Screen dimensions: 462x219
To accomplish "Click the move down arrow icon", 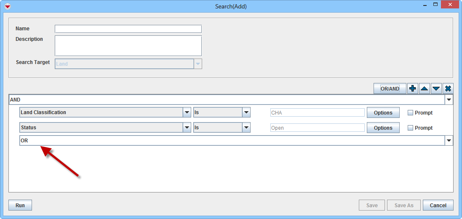I will tap(436, 88).
